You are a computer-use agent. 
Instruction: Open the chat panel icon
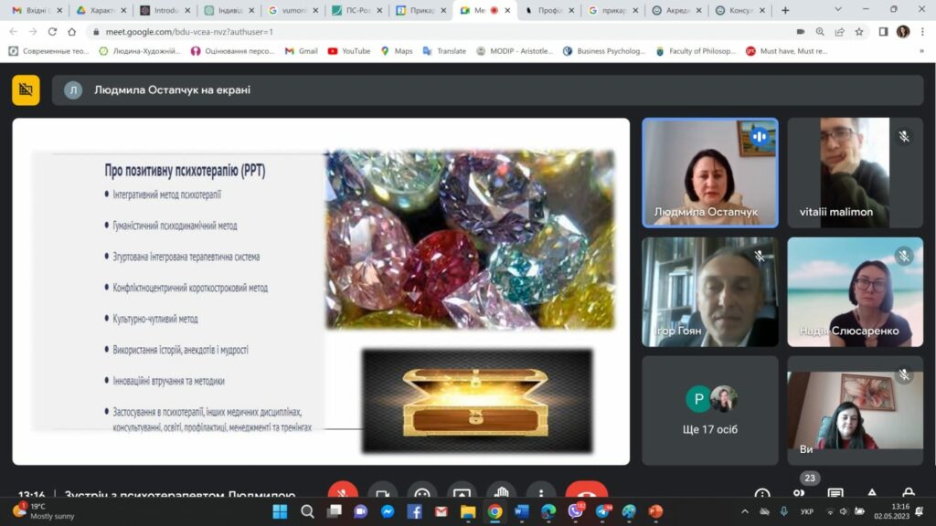point(835,494)
